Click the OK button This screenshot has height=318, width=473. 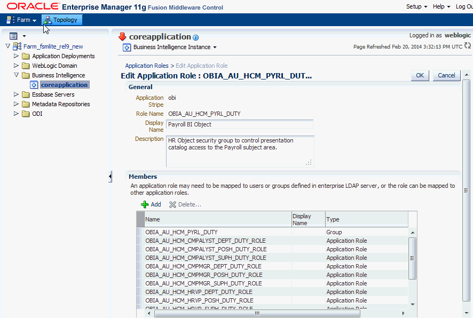coord(420,75)
